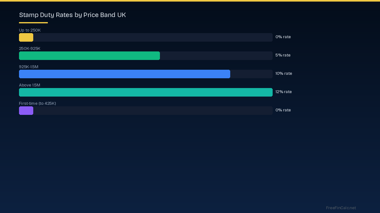Screen dimensions: 380x213
Task: Click the yellow 'Up to 250K' bar fill
Action: point(26,38)
